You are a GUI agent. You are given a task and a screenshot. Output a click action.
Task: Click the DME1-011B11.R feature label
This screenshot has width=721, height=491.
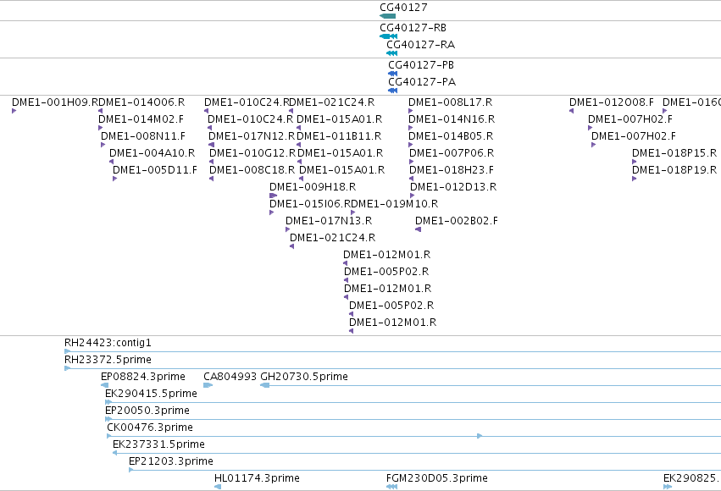[x=339, y=136]
